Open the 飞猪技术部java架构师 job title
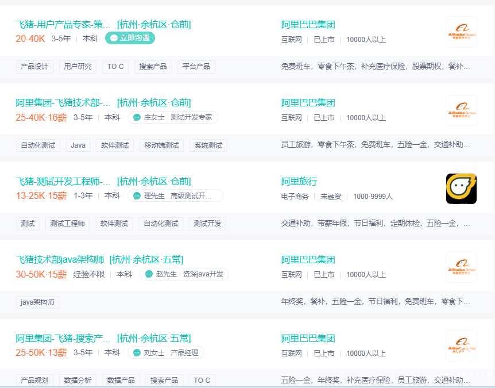The image size is (495, 388). point(60,260)
